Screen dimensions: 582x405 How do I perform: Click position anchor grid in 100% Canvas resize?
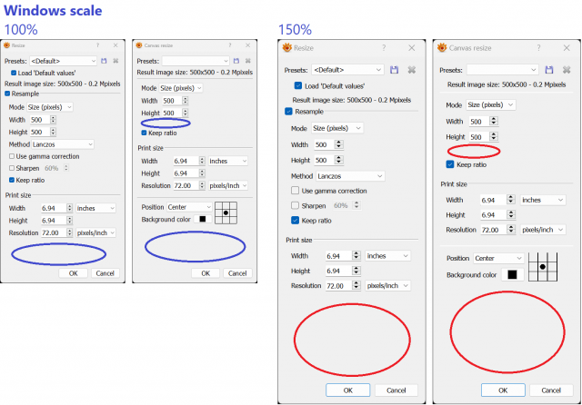[x=226, y=212]
